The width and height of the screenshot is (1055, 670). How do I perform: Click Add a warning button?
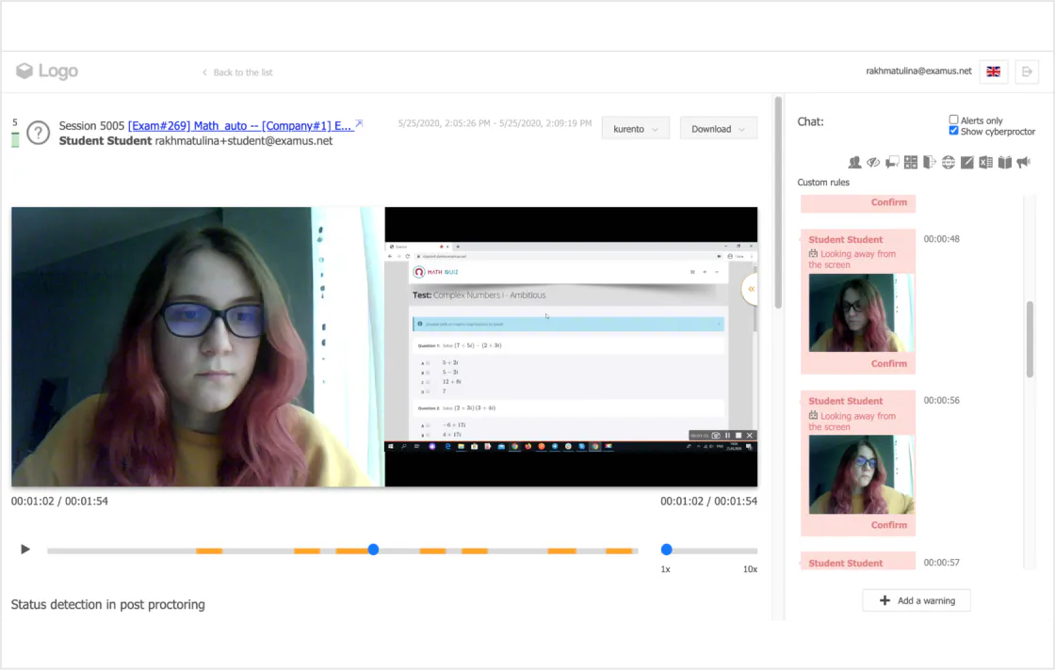(x=917, y=600)
